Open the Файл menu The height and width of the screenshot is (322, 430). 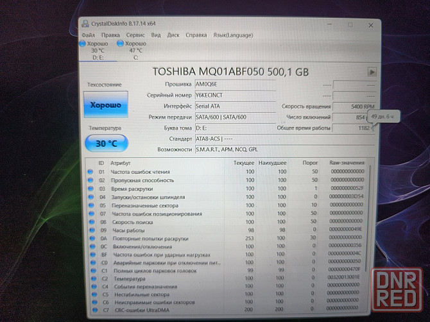tap(89, 35)
